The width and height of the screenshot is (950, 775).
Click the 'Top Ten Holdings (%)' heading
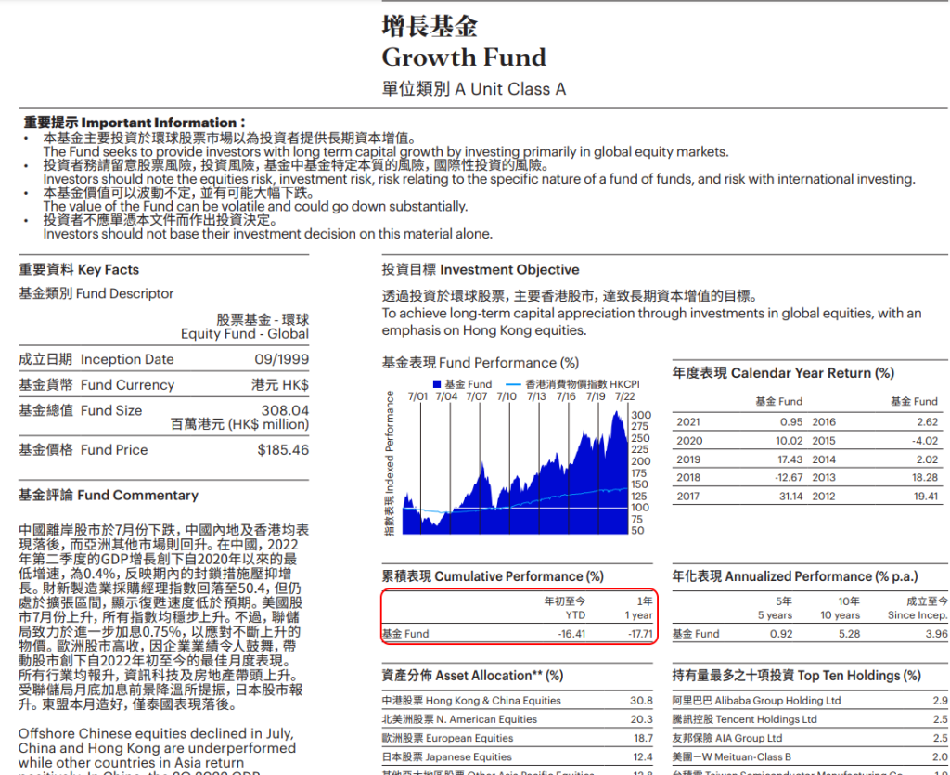coord(859,676)
